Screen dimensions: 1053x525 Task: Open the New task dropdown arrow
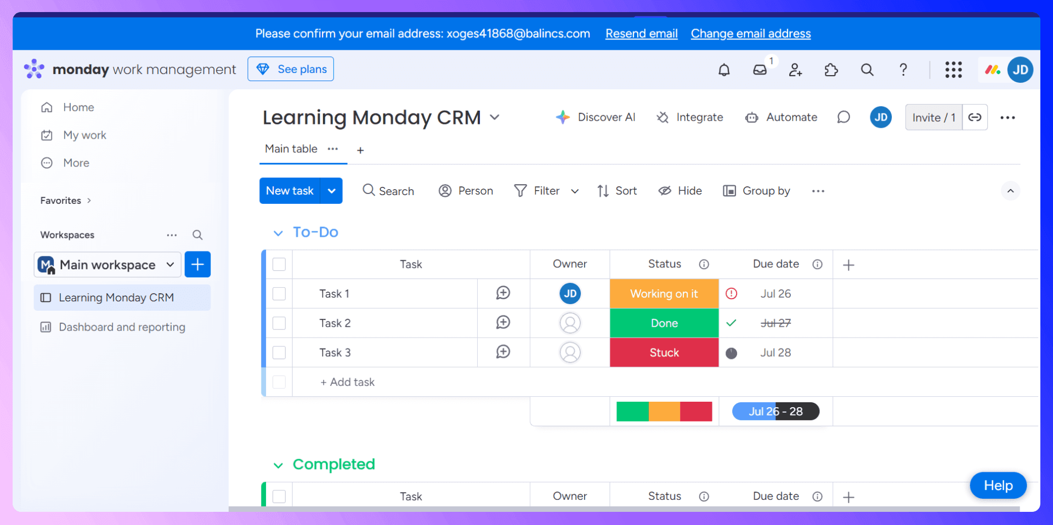[x=331, y=191]
